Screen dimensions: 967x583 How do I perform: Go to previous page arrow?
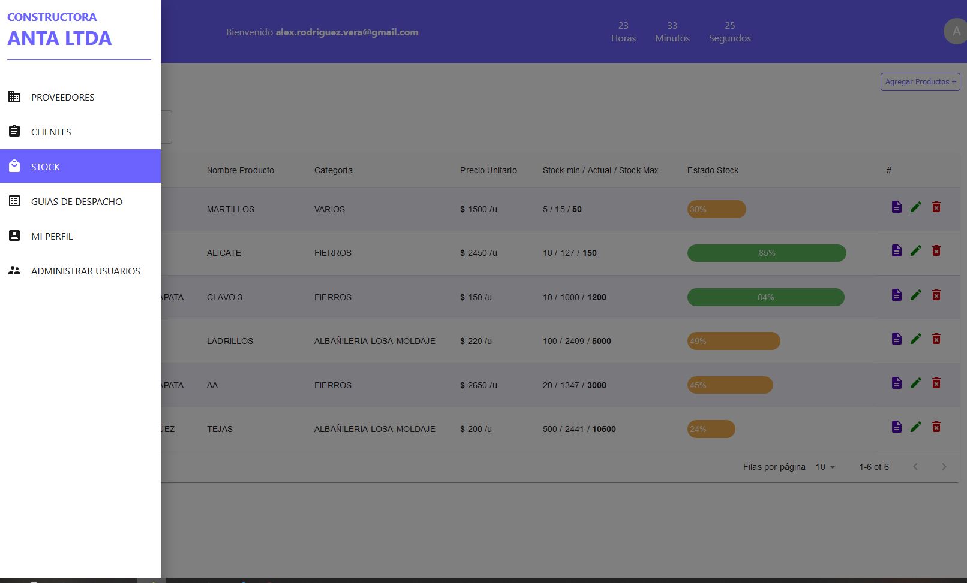click(x=915, y=467)
